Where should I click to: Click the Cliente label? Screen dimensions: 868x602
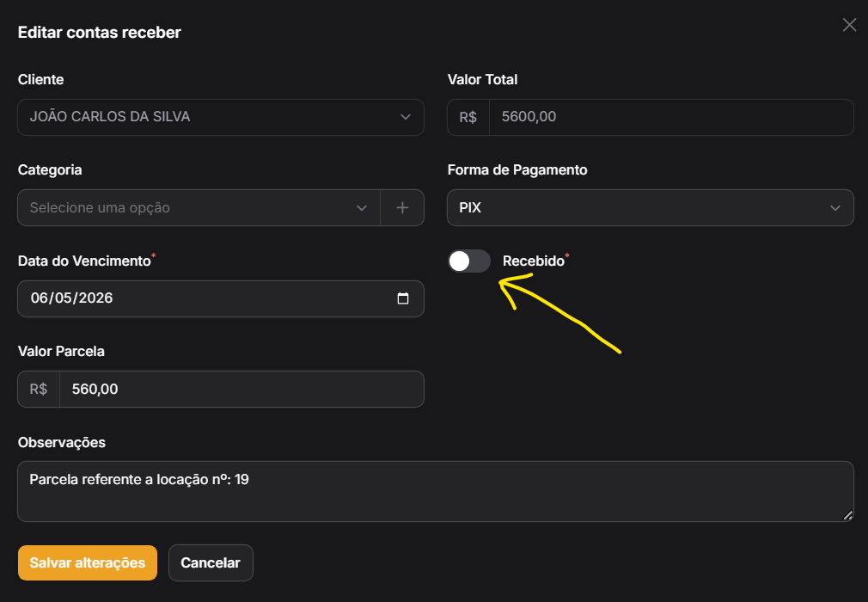[x=41, y=80]
